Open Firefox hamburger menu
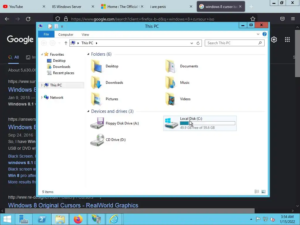300x225 pixels. click(293, 19)
